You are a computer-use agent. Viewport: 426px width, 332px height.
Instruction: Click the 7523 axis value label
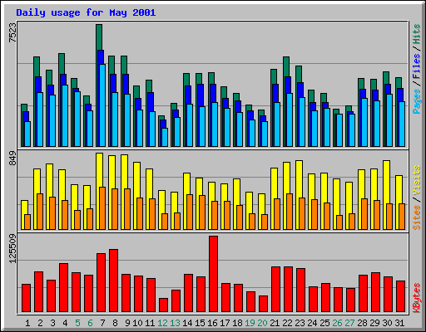click(x=12, y=32)
